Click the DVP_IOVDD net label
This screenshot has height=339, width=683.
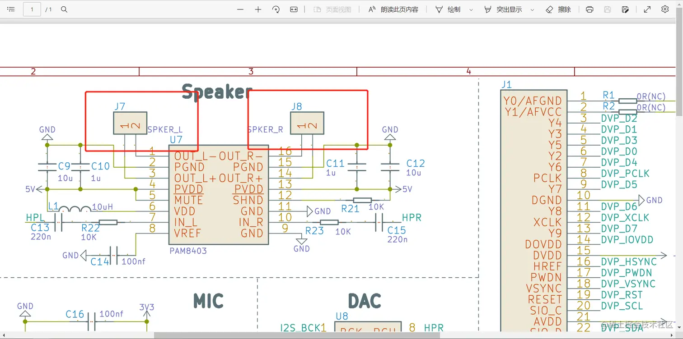(x=627, y=240)
